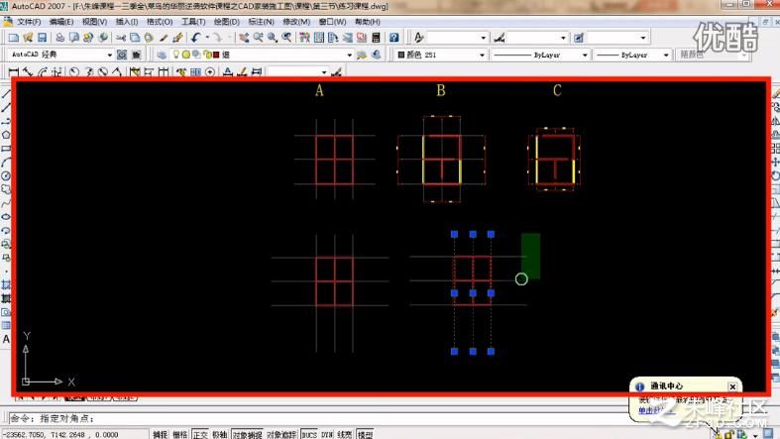Close the 通讯中心 notification balloon
780x439 pixels.
point(732,386)
